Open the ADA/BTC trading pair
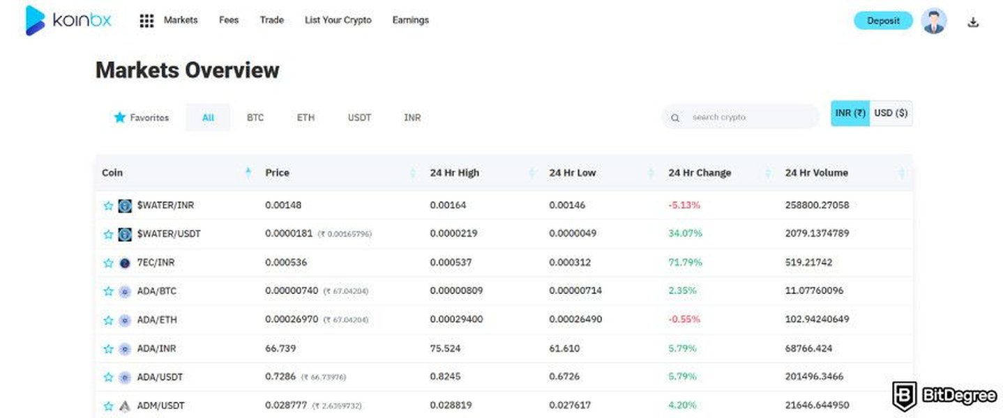This screenshot has width=1003, height=418. pyautogui.click(x=156, y=291)
